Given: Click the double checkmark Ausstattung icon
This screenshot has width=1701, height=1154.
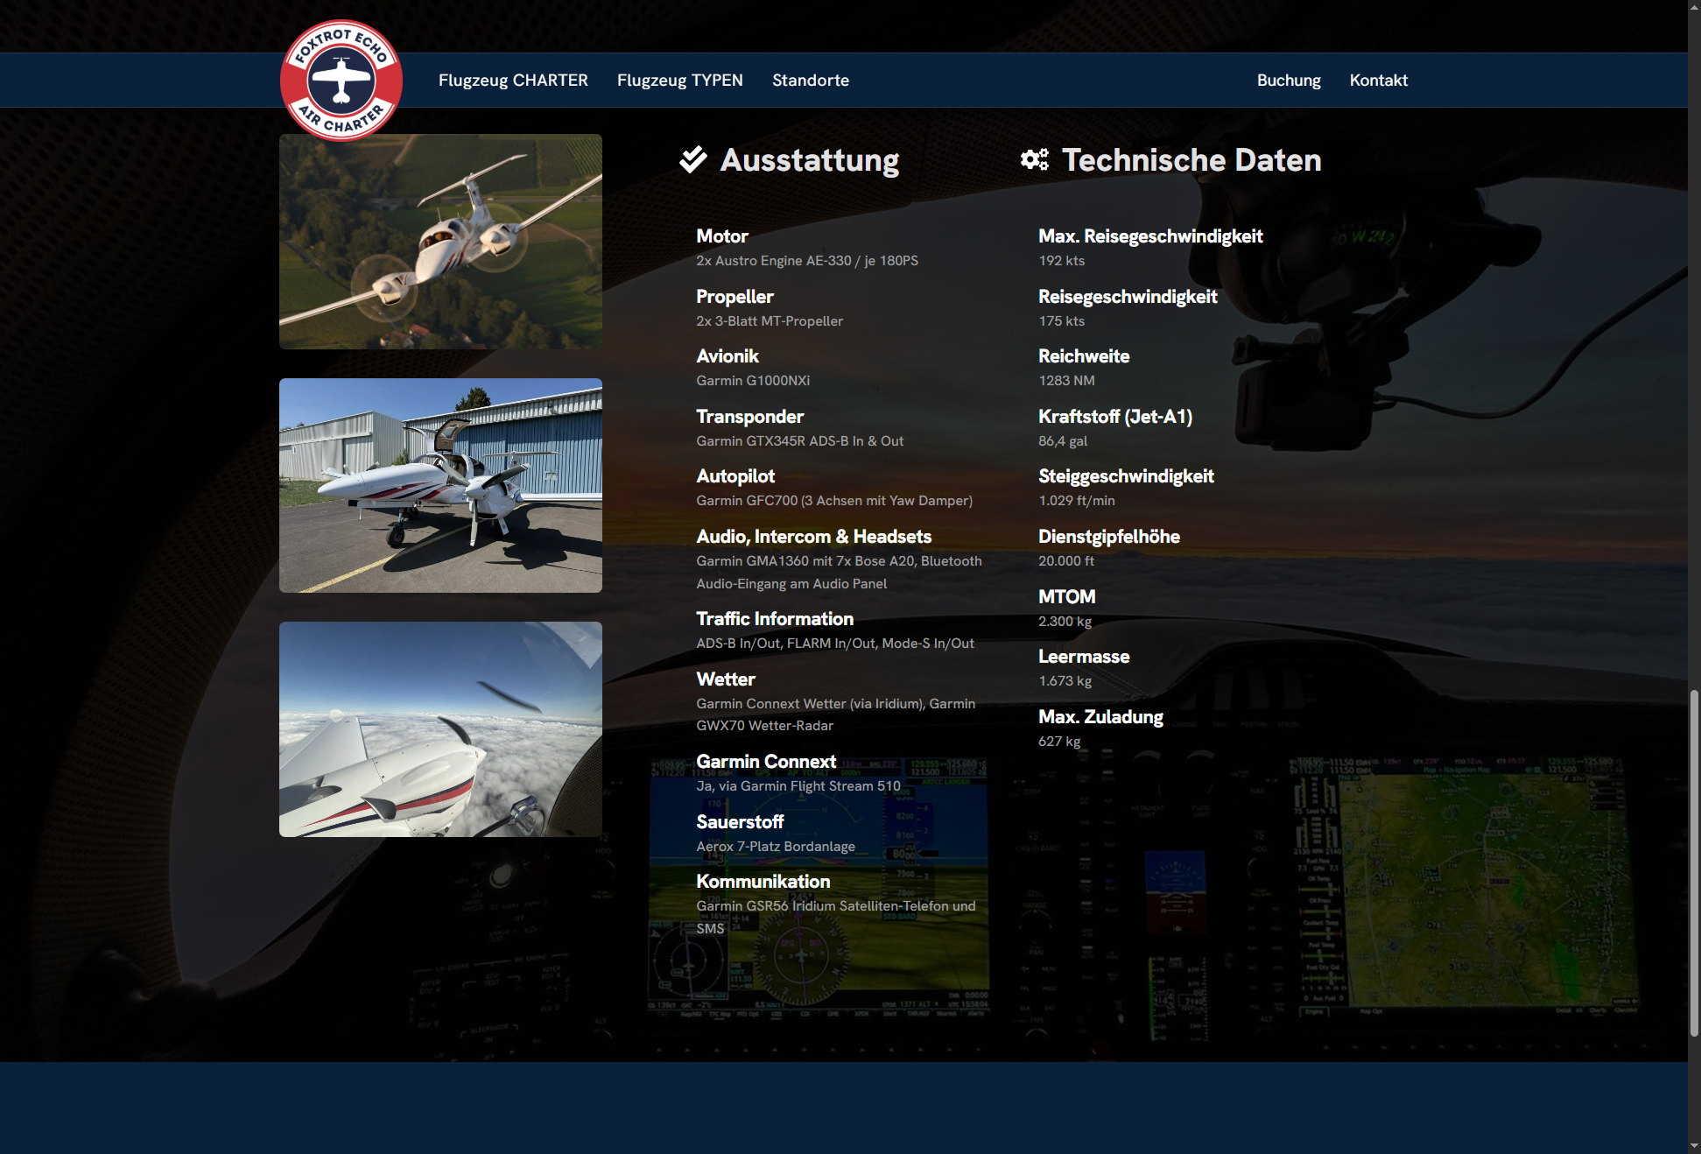Looking at the screenshot, I should 692,159.
